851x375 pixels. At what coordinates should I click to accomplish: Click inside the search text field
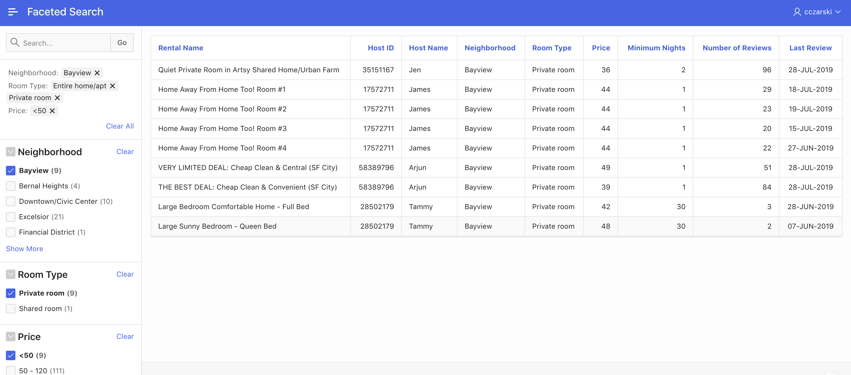pos(60,43)
